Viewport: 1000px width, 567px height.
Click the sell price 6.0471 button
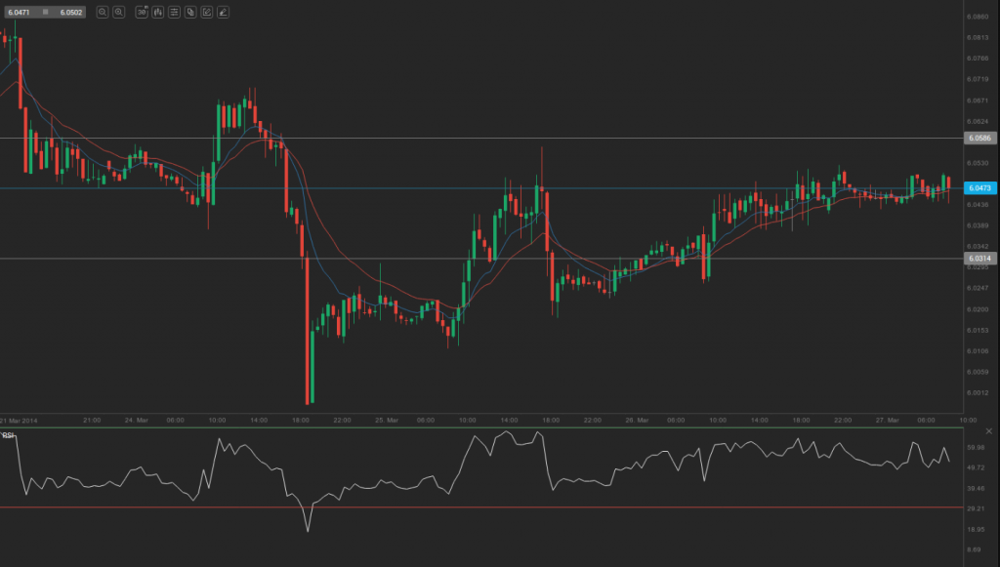coord(19,12)
